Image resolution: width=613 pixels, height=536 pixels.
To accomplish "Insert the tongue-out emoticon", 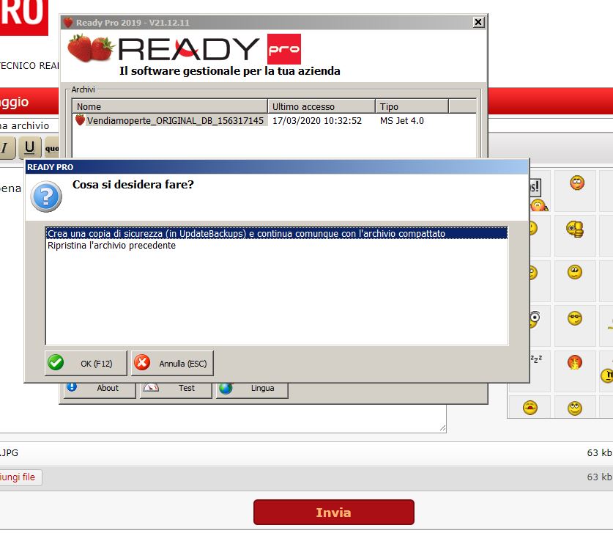I will click(530, 408).
